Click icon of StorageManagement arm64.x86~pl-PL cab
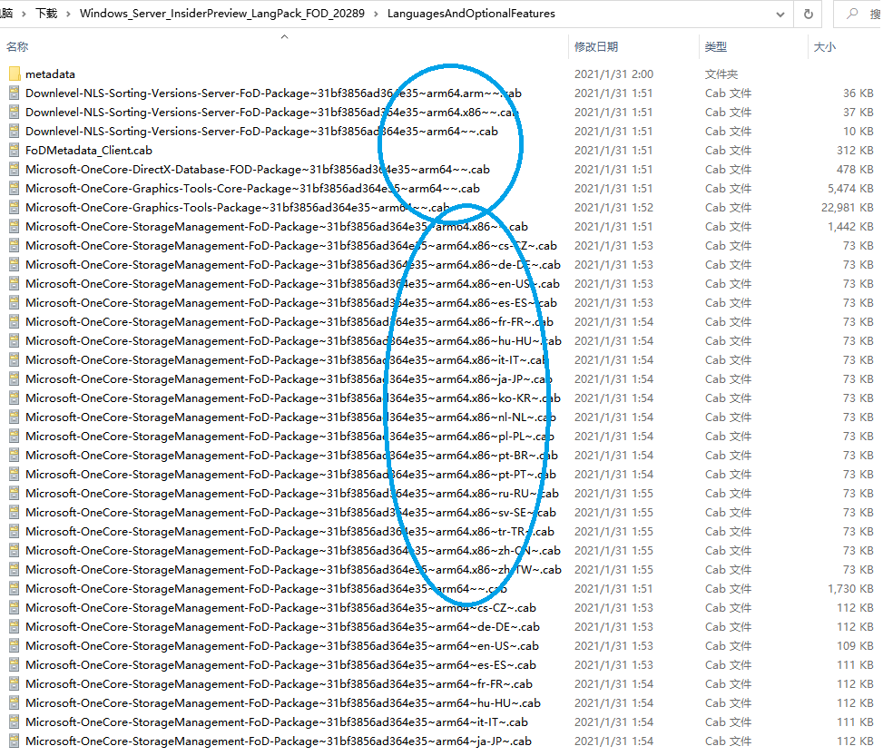883x756 pixels. [15, 436]
